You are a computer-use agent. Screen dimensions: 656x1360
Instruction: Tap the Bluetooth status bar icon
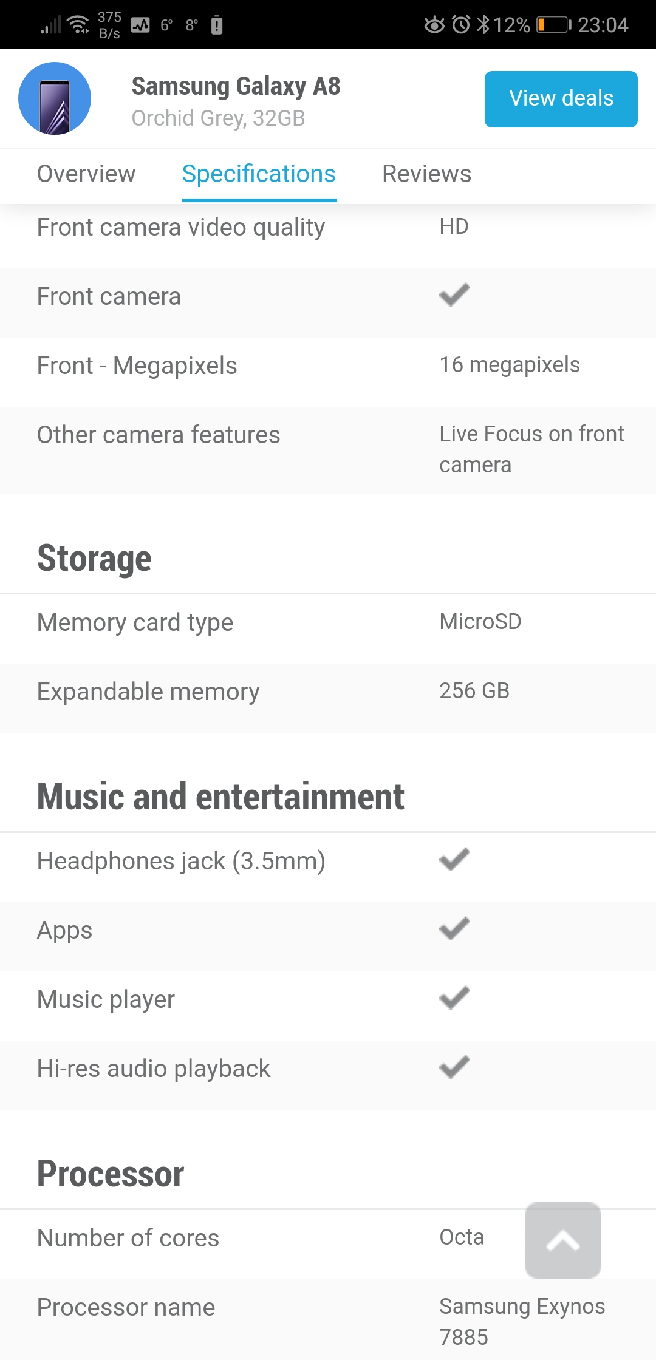point(483,24)
